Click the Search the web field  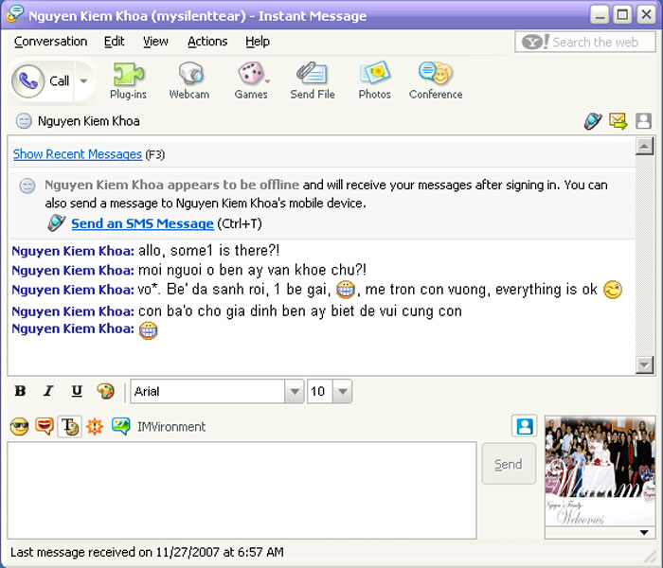585,42
